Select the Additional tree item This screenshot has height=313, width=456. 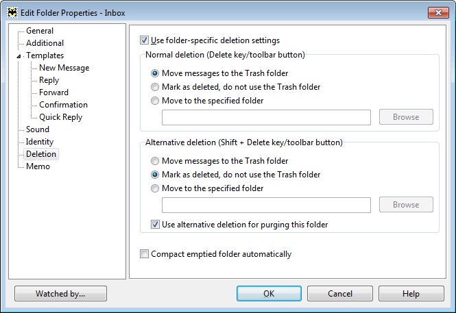[45, 43]
